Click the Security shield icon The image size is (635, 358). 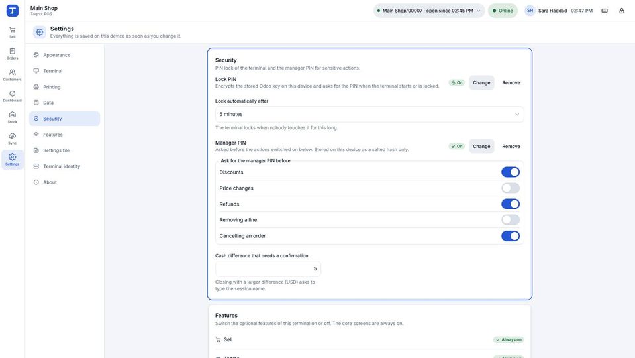36,119
